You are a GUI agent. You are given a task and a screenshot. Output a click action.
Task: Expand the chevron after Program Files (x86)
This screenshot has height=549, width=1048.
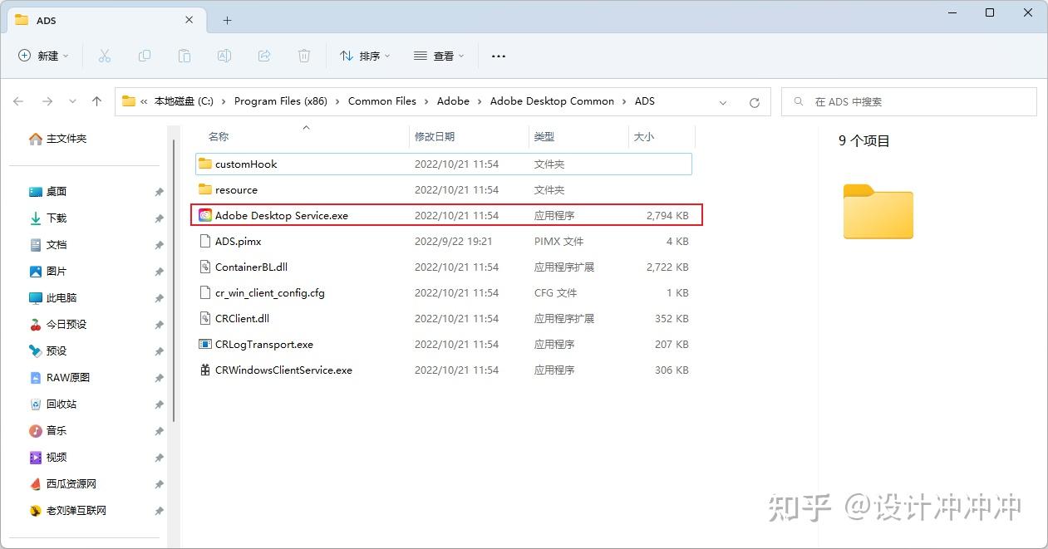pos(337,101)
